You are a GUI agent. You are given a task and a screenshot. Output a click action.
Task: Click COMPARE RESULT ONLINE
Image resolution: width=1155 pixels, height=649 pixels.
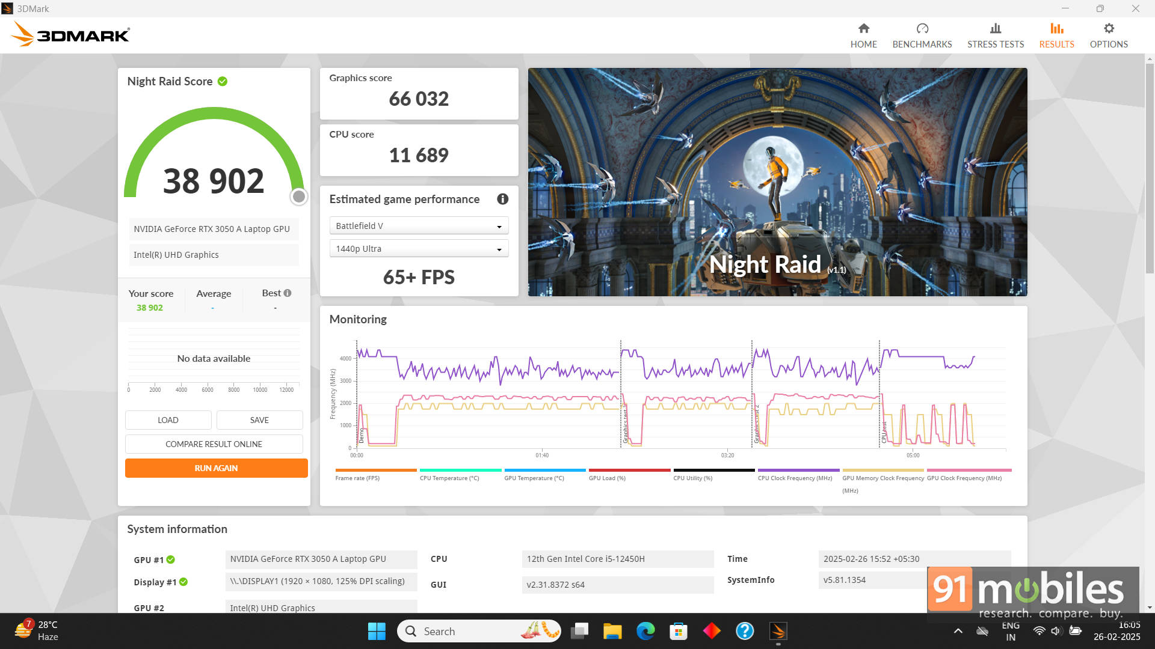(x=214, y=444)
